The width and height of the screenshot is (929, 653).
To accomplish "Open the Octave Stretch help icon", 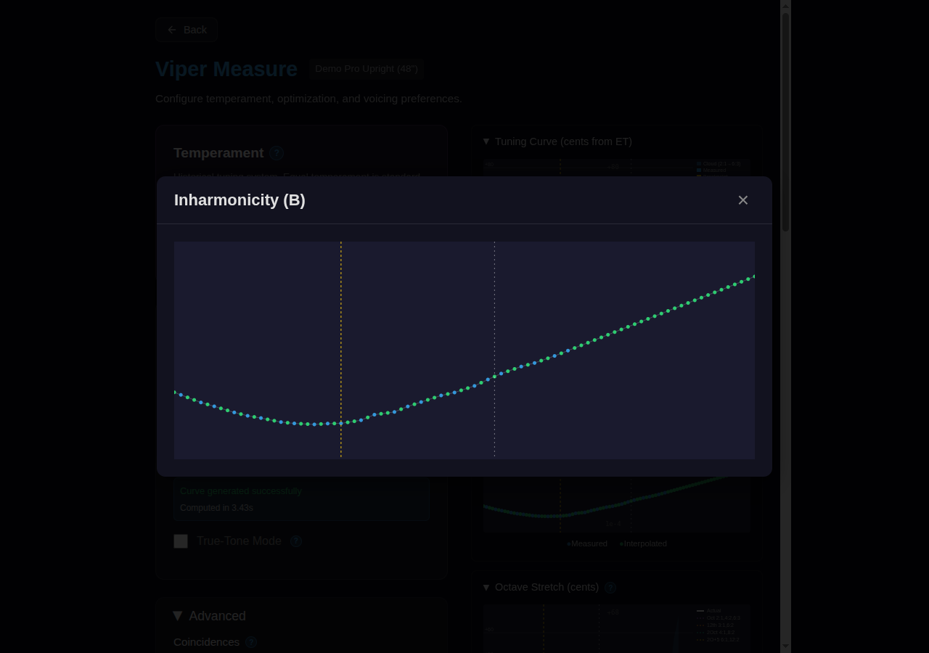I will pos(610,588).
